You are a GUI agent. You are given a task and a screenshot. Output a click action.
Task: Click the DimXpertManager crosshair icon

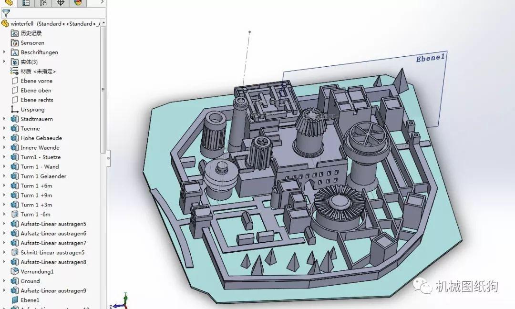pyautogui.click(x=60, y=3)
